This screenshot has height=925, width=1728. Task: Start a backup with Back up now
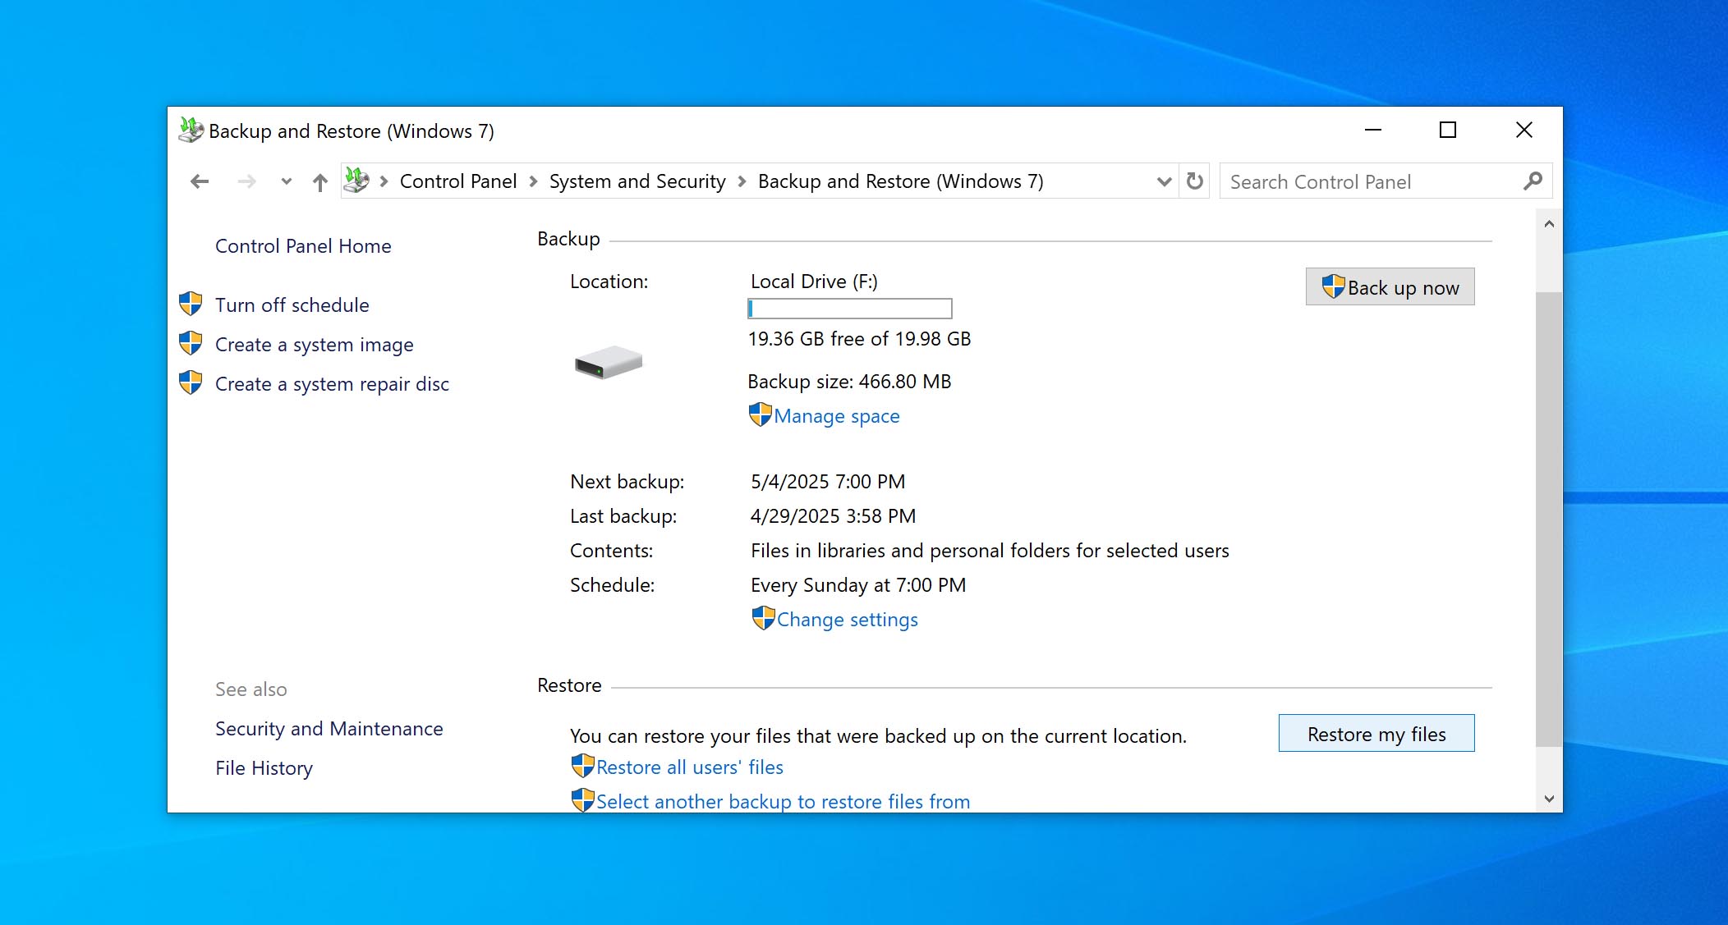(1390, 287)
